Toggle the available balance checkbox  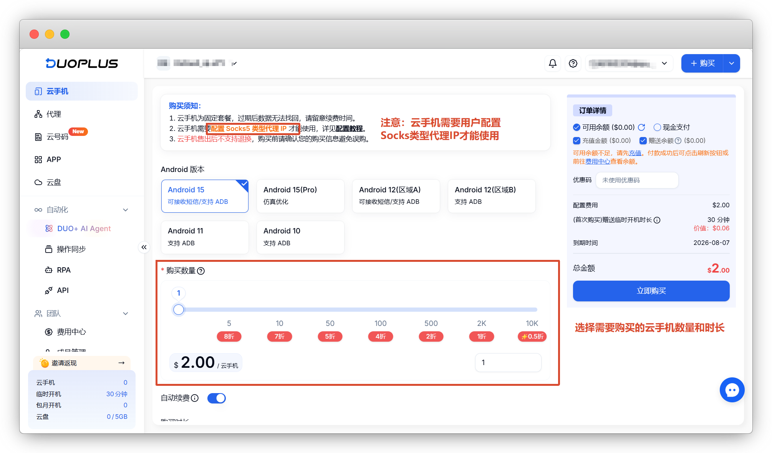coord(577,127)
